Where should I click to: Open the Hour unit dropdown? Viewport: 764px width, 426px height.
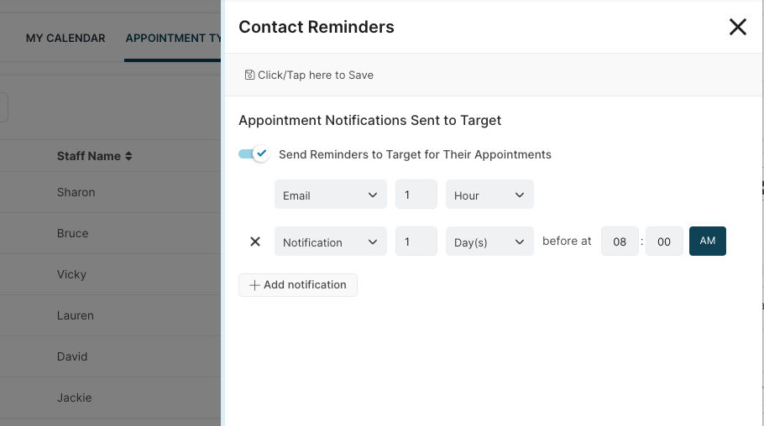(489, 195)
